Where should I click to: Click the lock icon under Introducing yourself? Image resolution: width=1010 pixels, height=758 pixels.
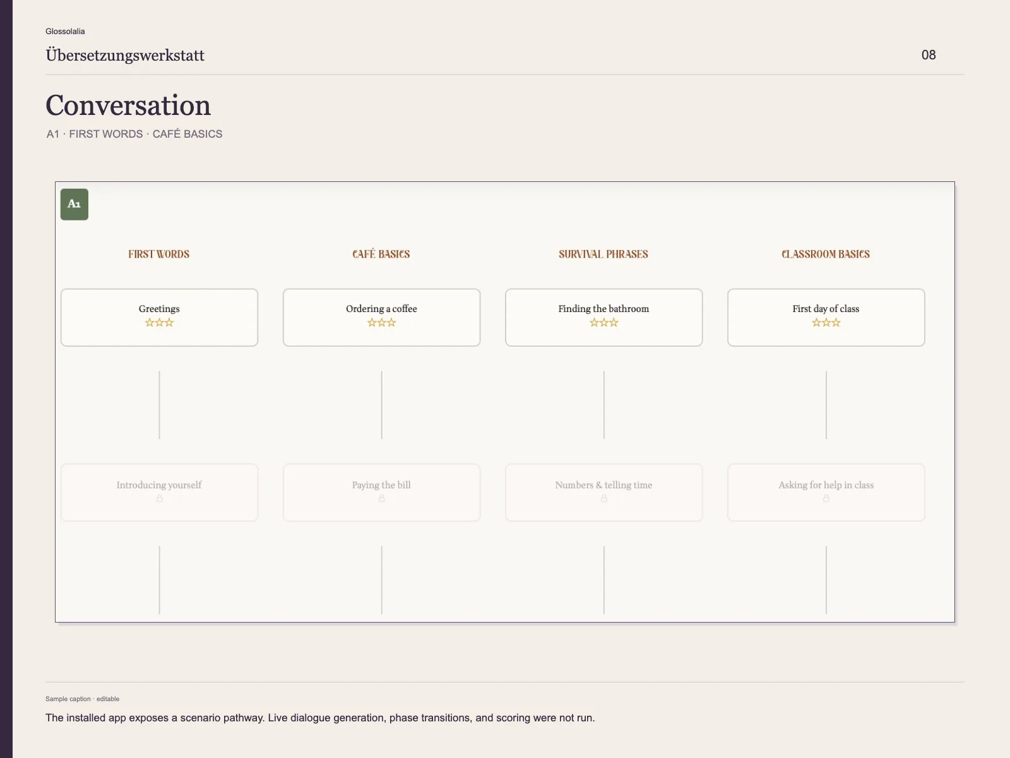(x=159, y=498)
